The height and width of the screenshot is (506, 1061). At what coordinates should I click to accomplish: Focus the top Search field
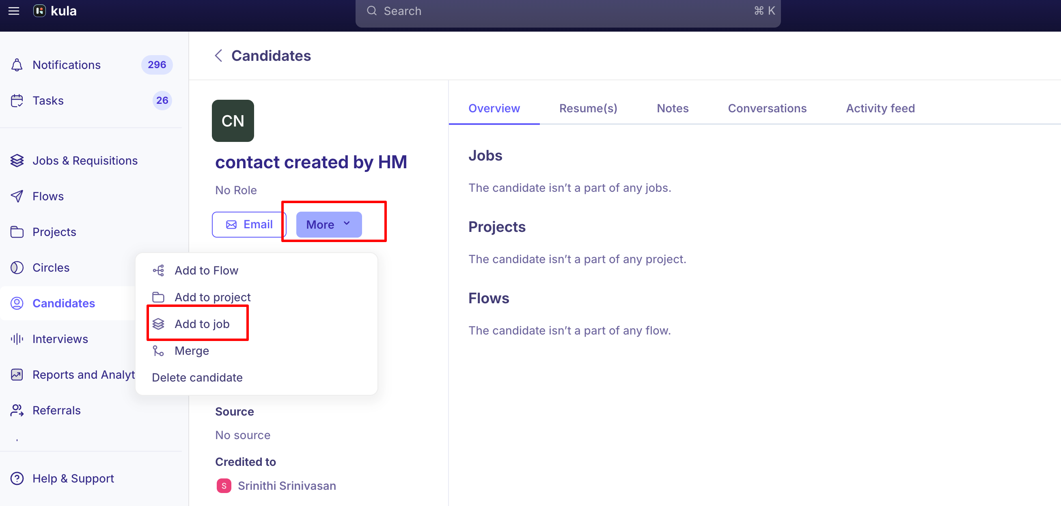567,11
